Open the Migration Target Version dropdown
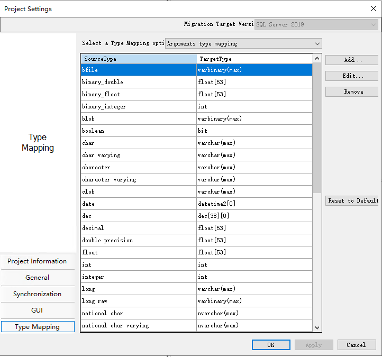The height and width of the screenshot is (357, 382). coord(316,24)
